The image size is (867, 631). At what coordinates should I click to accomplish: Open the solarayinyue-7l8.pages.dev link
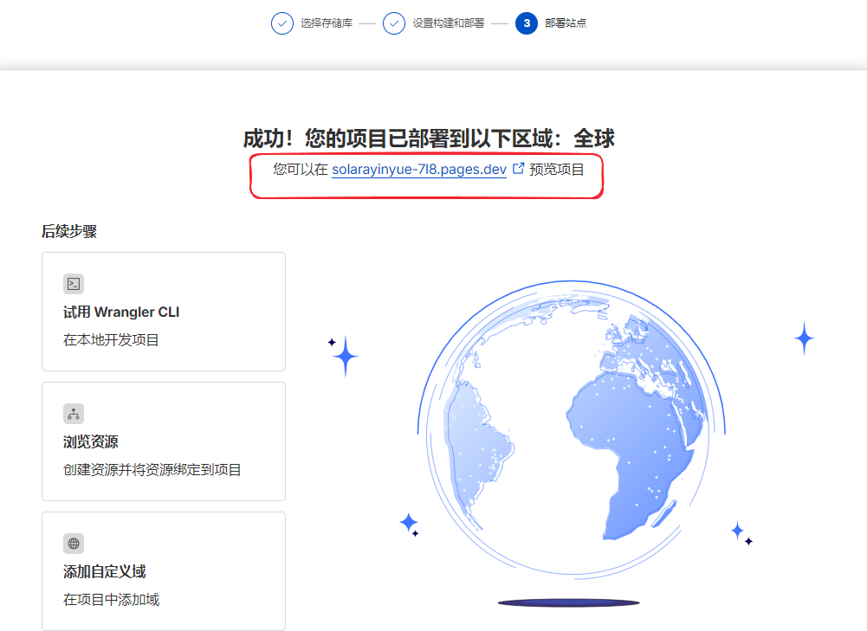coord(419,170)
